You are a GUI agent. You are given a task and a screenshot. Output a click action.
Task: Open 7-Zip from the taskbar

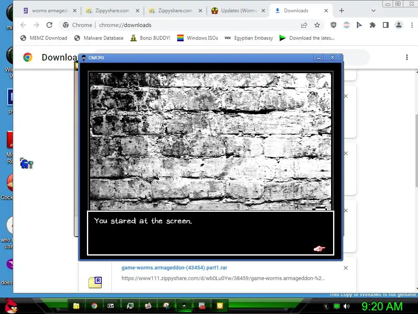tap(111, 306)
